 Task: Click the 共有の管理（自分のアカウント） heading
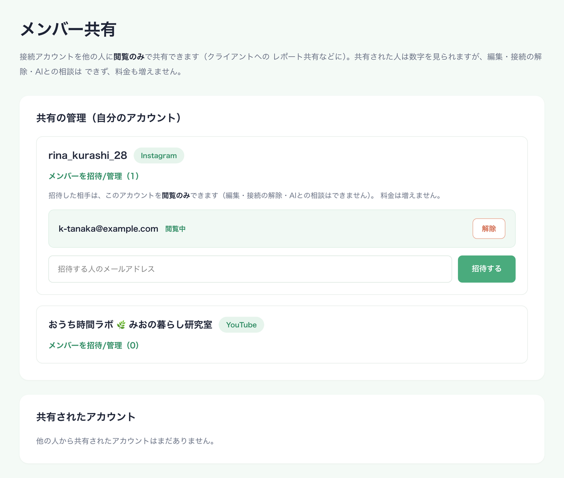coord(108,118)
